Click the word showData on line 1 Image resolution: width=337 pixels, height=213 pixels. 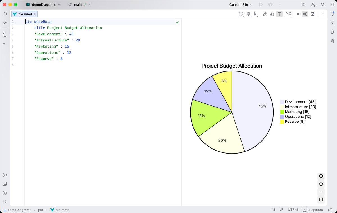click(43, 22)
